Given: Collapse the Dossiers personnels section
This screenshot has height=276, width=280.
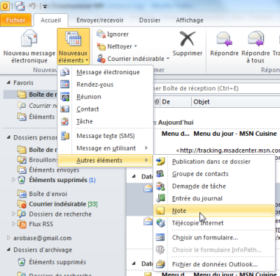Looking at the screenshot, I should tap(8, 137).
